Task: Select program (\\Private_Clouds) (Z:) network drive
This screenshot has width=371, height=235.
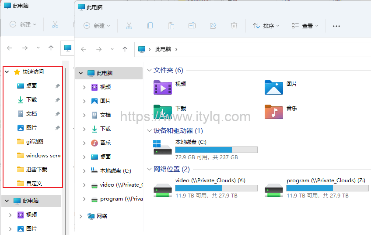Action: pyautogui.click(x=316, y=188)
